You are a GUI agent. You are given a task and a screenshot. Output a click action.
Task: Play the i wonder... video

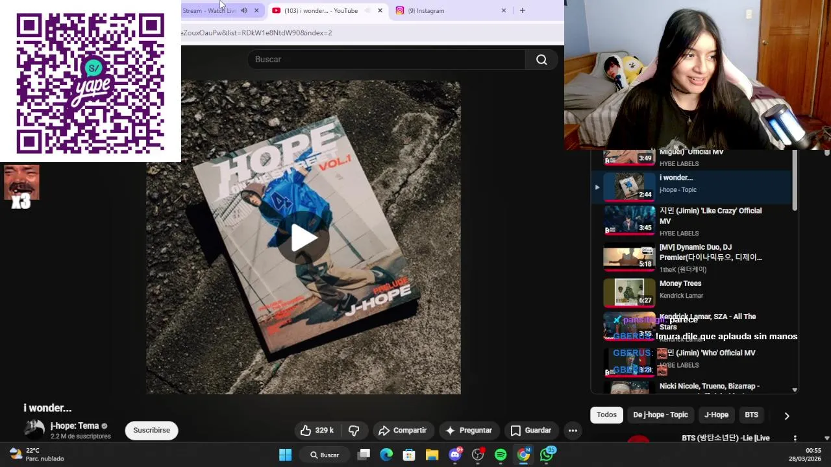pyautogui.click(x=303, y=237)
